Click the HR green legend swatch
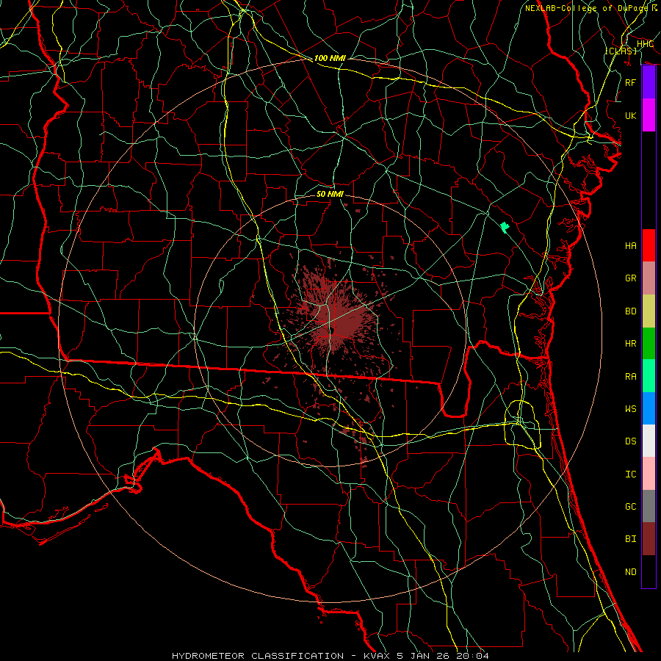 (649, 344)
